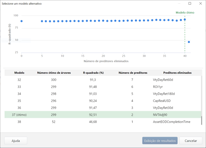Click the Número de preditores column header
Viewport: 206px width, 148px height.
point(133,73)
